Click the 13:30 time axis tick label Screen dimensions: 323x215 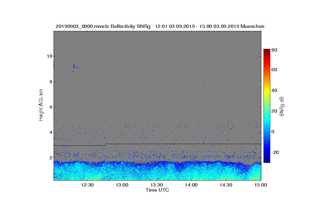coord(157,185)
